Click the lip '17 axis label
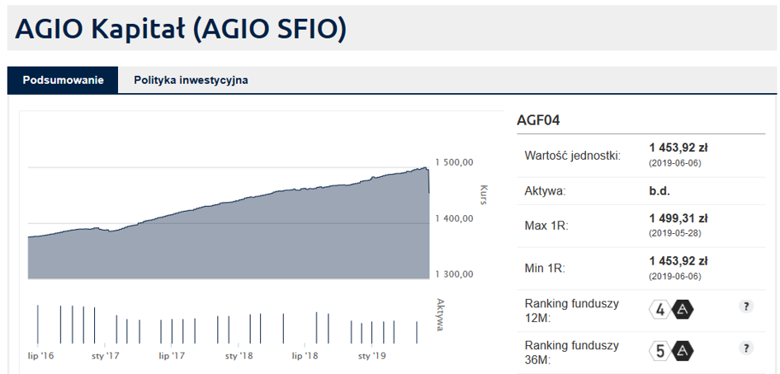 tap(173, 356)
